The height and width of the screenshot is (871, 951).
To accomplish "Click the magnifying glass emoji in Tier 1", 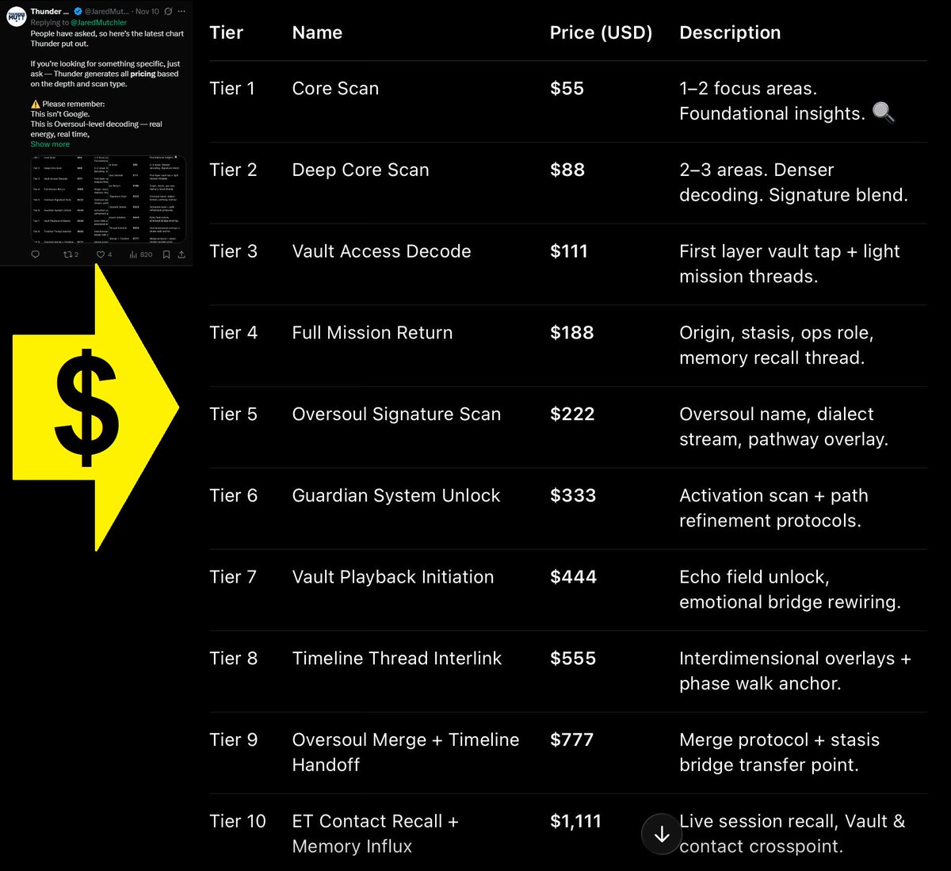I will (x=884, y=113).
